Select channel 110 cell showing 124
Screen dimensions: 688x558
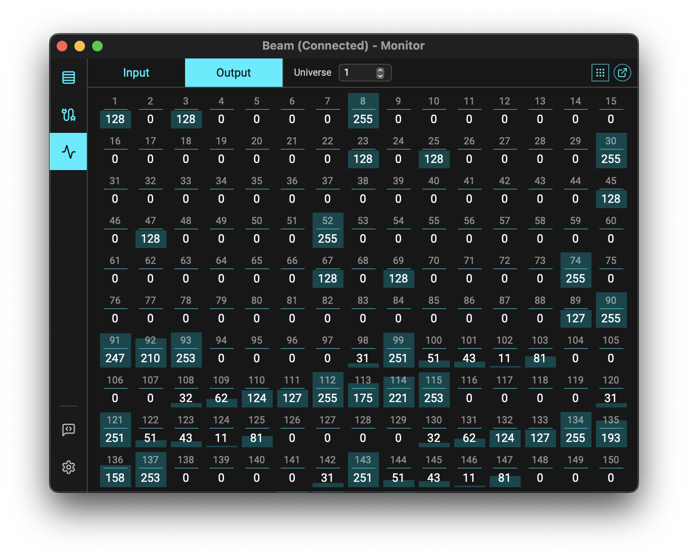coord(257,390)
